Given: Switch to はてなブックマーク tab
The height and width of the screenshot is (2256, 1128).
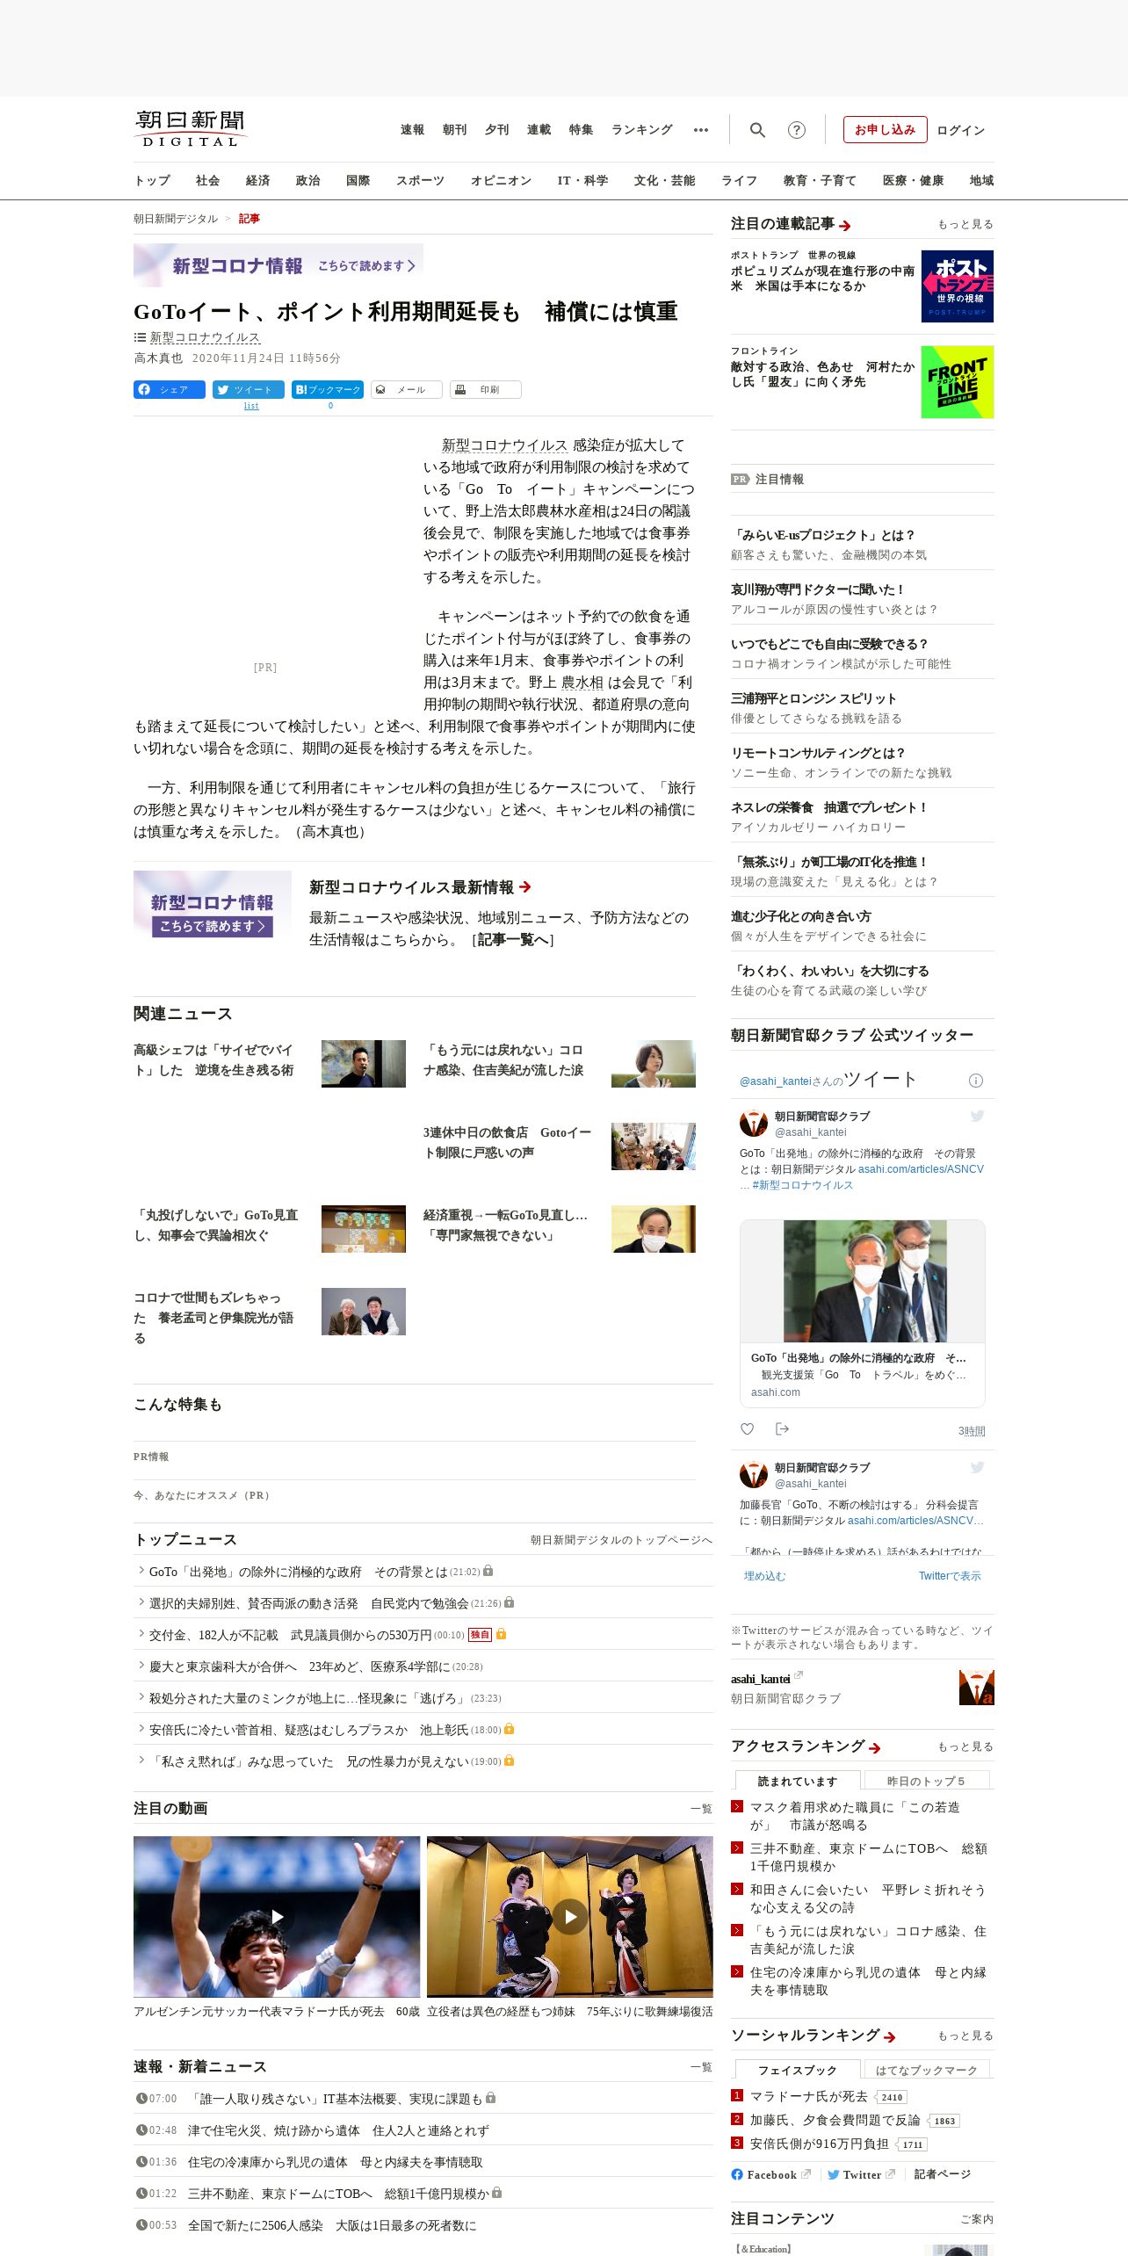Looking at the screenshot, I should (x=927, y=2070).
